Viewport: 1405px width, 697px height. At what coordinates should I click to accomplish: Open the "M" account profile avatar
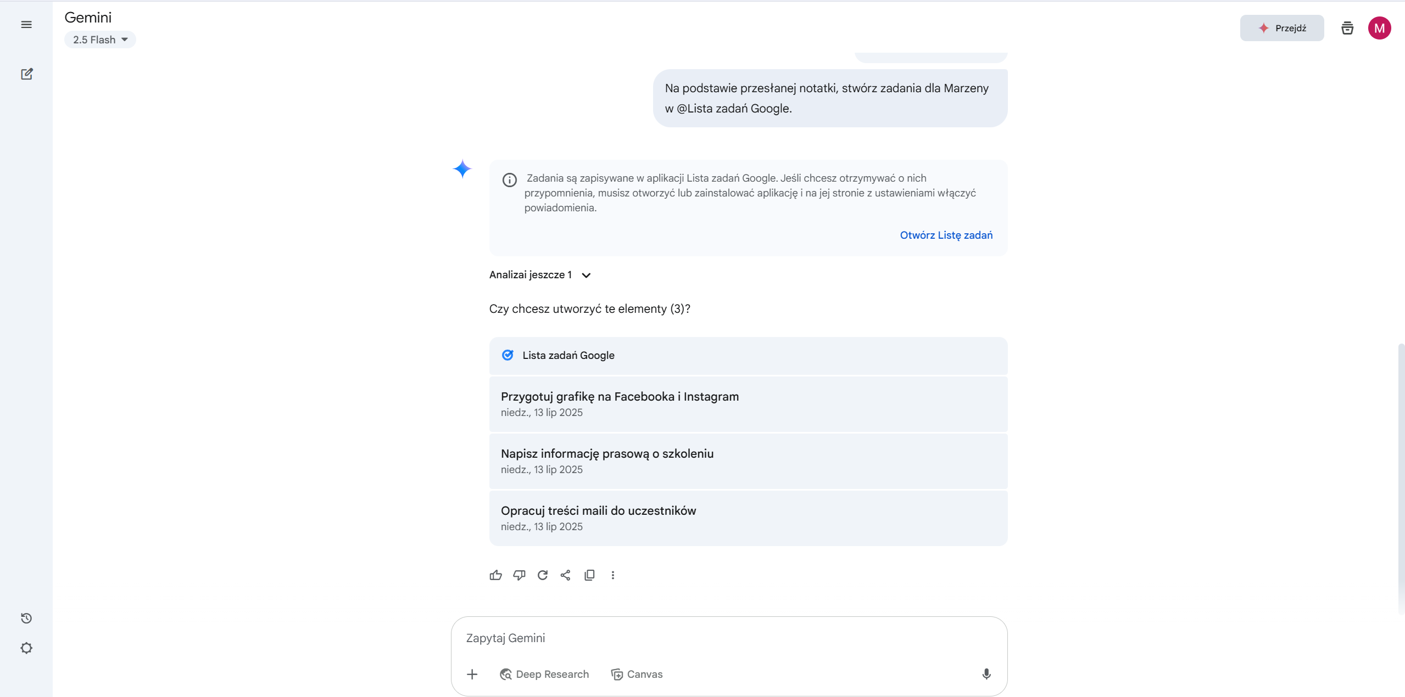click(x=1379, y=28)
